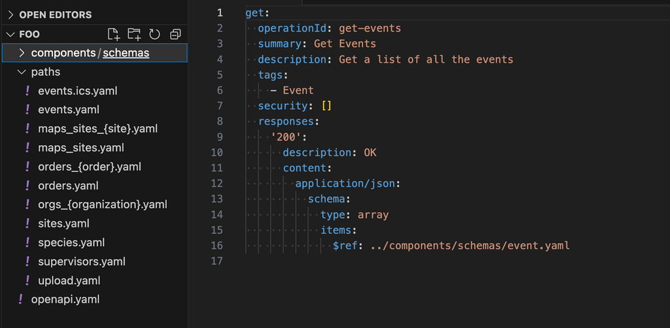The width and height of the screenshot is (670, 328).
Task: Click the YAML icon beside events.ics.yaml
Action: [27, 91]
